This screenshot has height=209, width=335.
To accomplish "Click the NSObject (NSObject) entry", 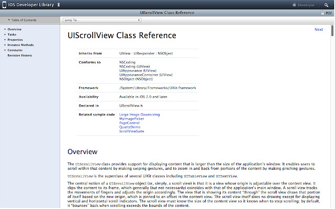I will (136, 79).
